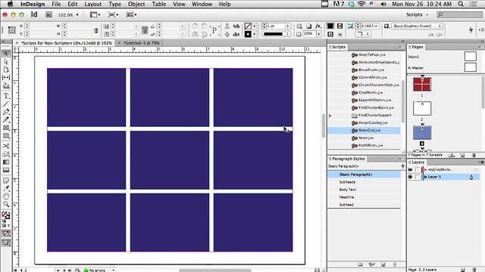Click the fill/stroke swatch in toolbox
The height and width of the screenshot is (272, 485).
point(5,215)
